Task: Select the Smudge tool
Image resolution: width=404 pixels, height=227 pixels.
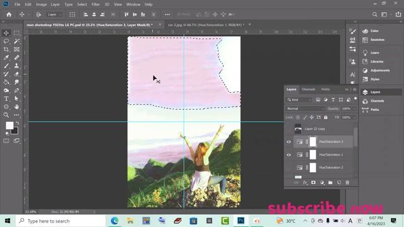Action: click(x=16, y=83)
